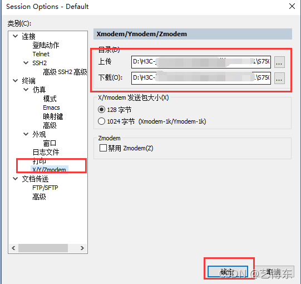
Task: Select the 终端 category
Action: point(28,81)
